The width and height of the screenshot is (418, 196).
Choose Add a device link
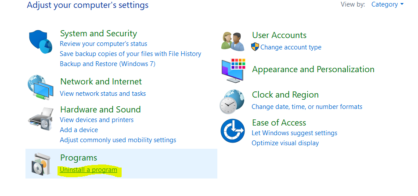pos(79,130)
